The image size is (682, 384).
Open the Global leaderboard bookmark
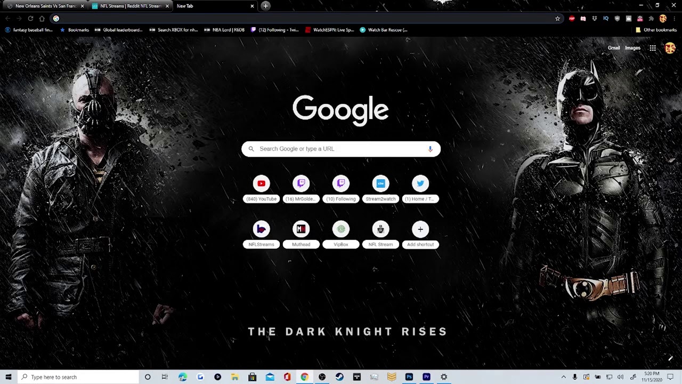118,30
